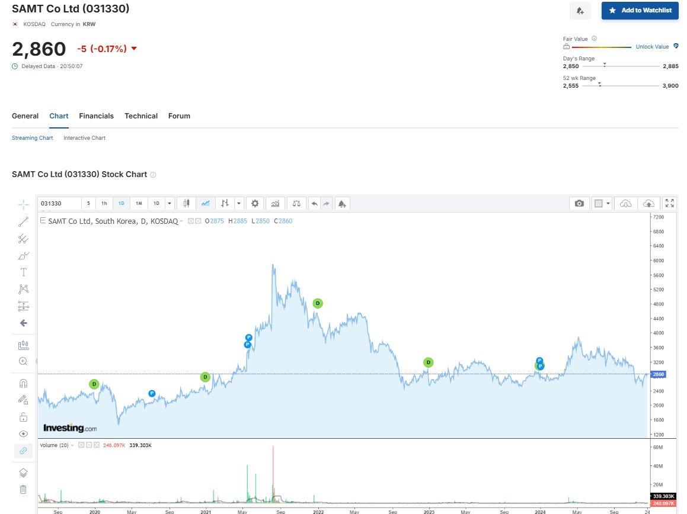Open the indicators button

(x=275, y=203)
